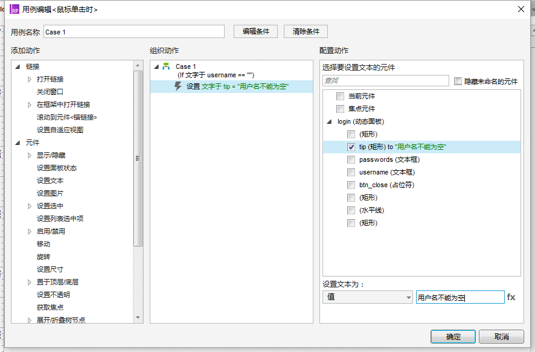Expand 在框架中打开链接 action
535x352 pixels.
coord(30,104)
